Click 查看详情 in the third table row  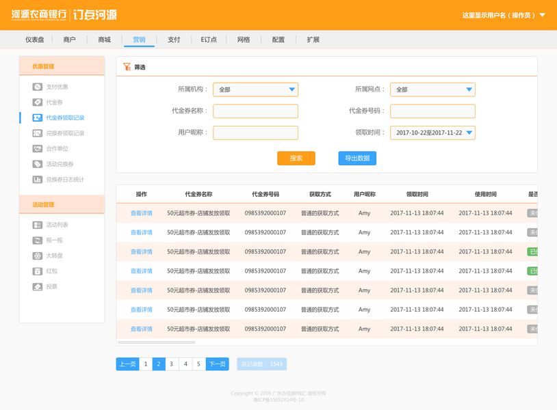[x=142, y=252]
